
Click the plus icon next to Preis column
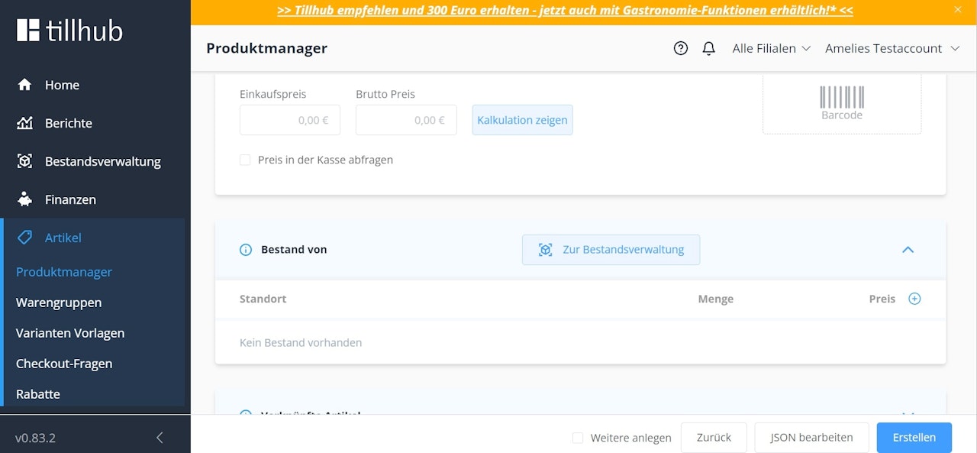tap(914, 298)
